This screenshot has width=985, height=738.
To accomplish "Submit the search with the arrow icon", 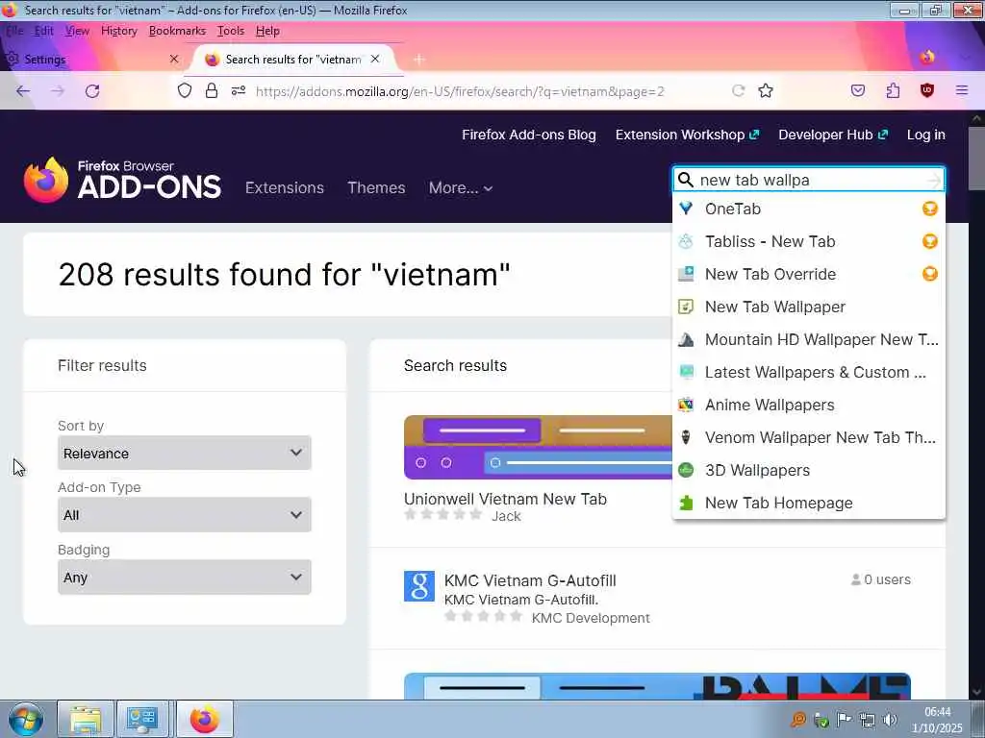I will click(x=933, y=181).
